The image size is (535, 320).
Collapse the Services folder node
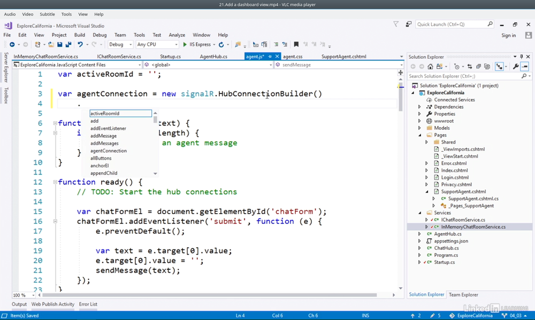click(420, 213)
